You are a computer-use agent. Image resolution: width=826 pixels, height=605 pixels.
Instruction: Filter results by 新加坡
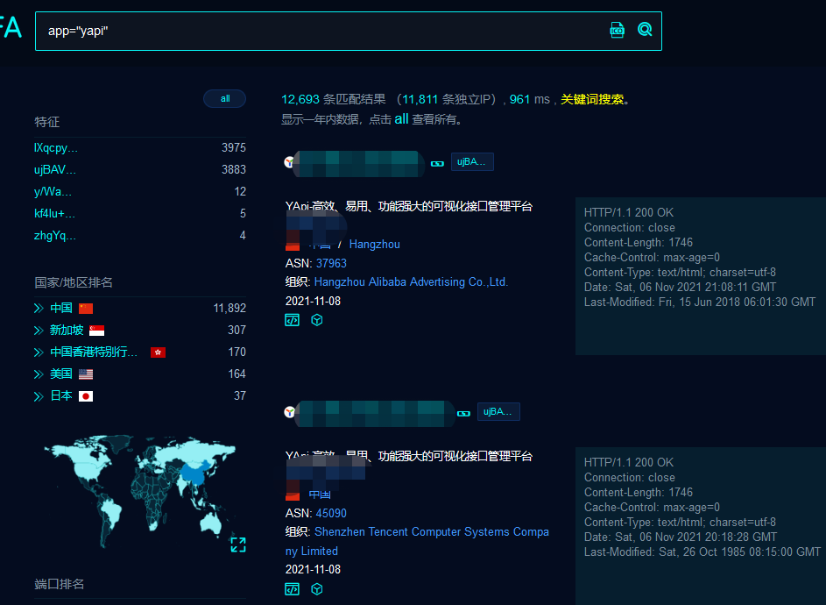pos(67,331)
